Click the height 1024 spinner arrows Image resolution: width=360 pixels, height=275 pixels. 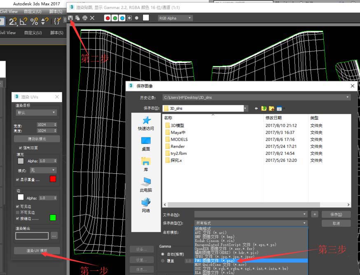pyautogui.click(x=55, y=131)
